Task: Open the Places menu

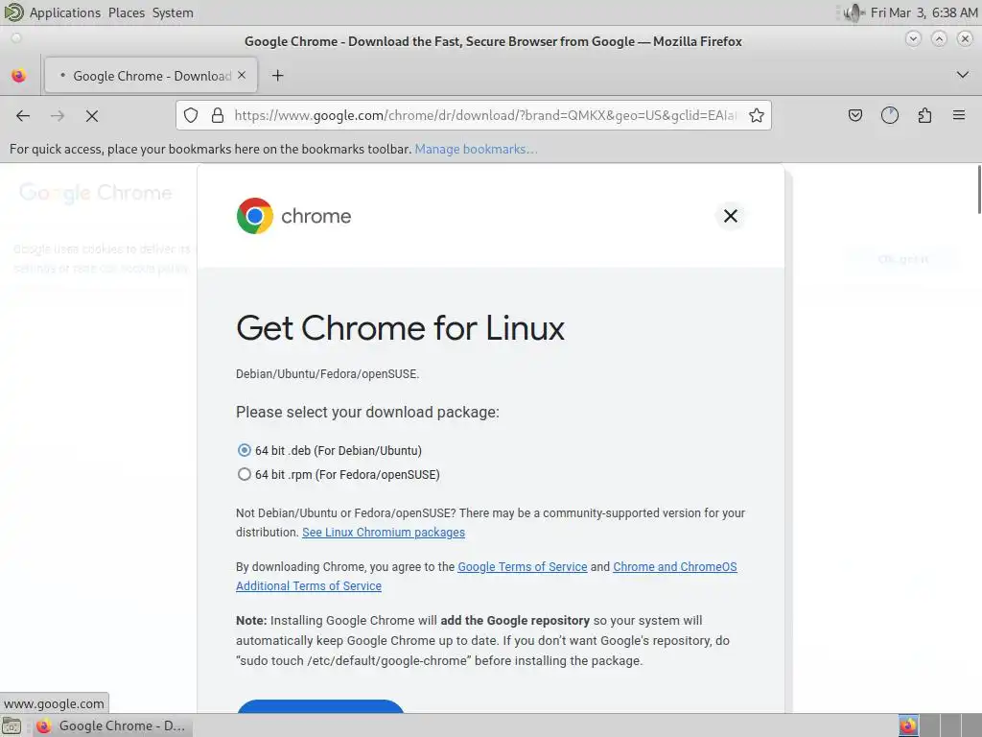Action: (127, 12)
